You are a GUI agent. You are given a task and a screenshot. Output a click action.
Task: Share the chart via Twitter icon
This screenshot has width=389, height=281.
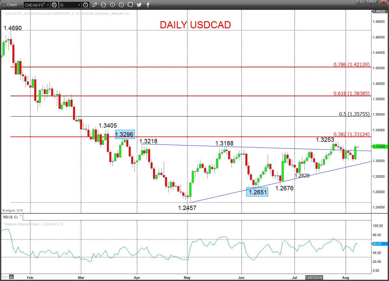point(139,5)
